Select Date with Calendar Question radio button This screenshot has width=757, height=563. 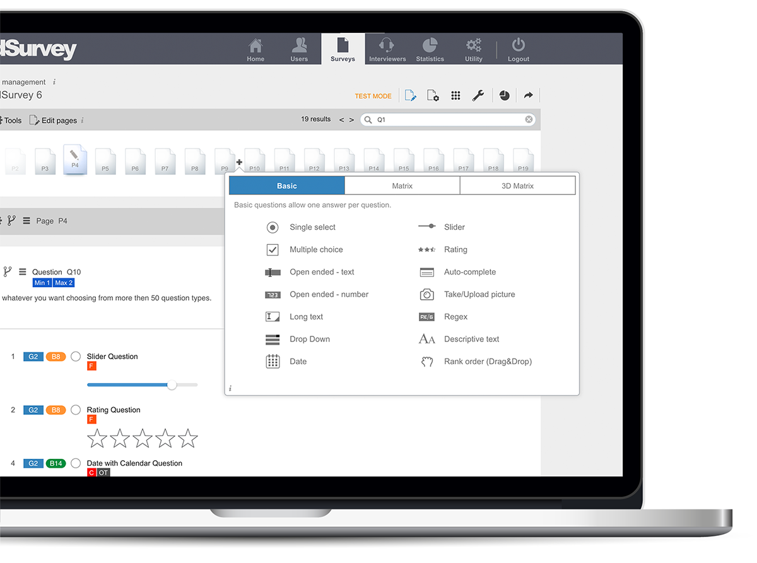click(x=76, y=463)
